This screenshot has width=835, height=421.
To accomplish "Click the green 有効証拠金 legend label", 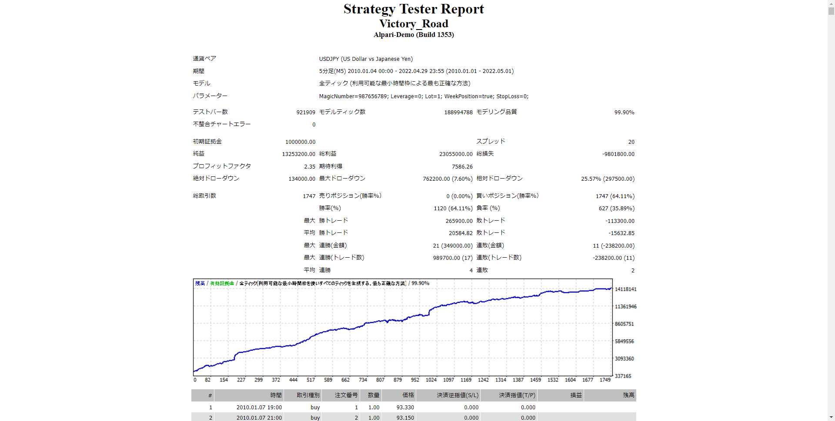I will coord(222,283).
